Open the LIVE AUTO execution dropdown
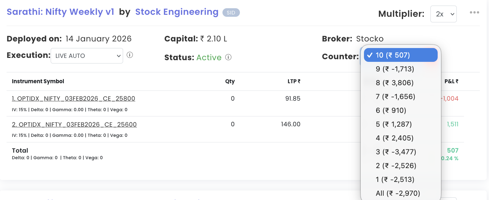Image resolution: width=489 pixels, height=200 pixels. 87,56
